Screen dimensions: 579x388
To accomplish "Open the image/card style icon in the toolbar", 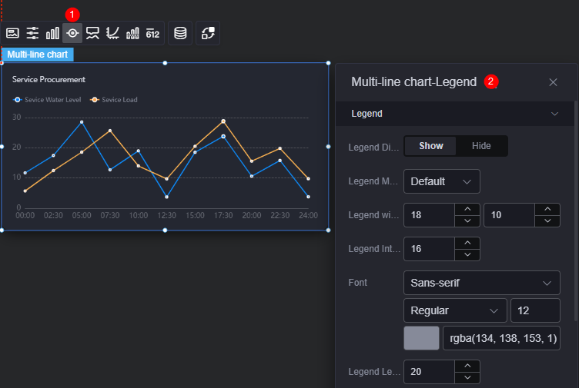I will pyautogui.click(x=12, y=33).
